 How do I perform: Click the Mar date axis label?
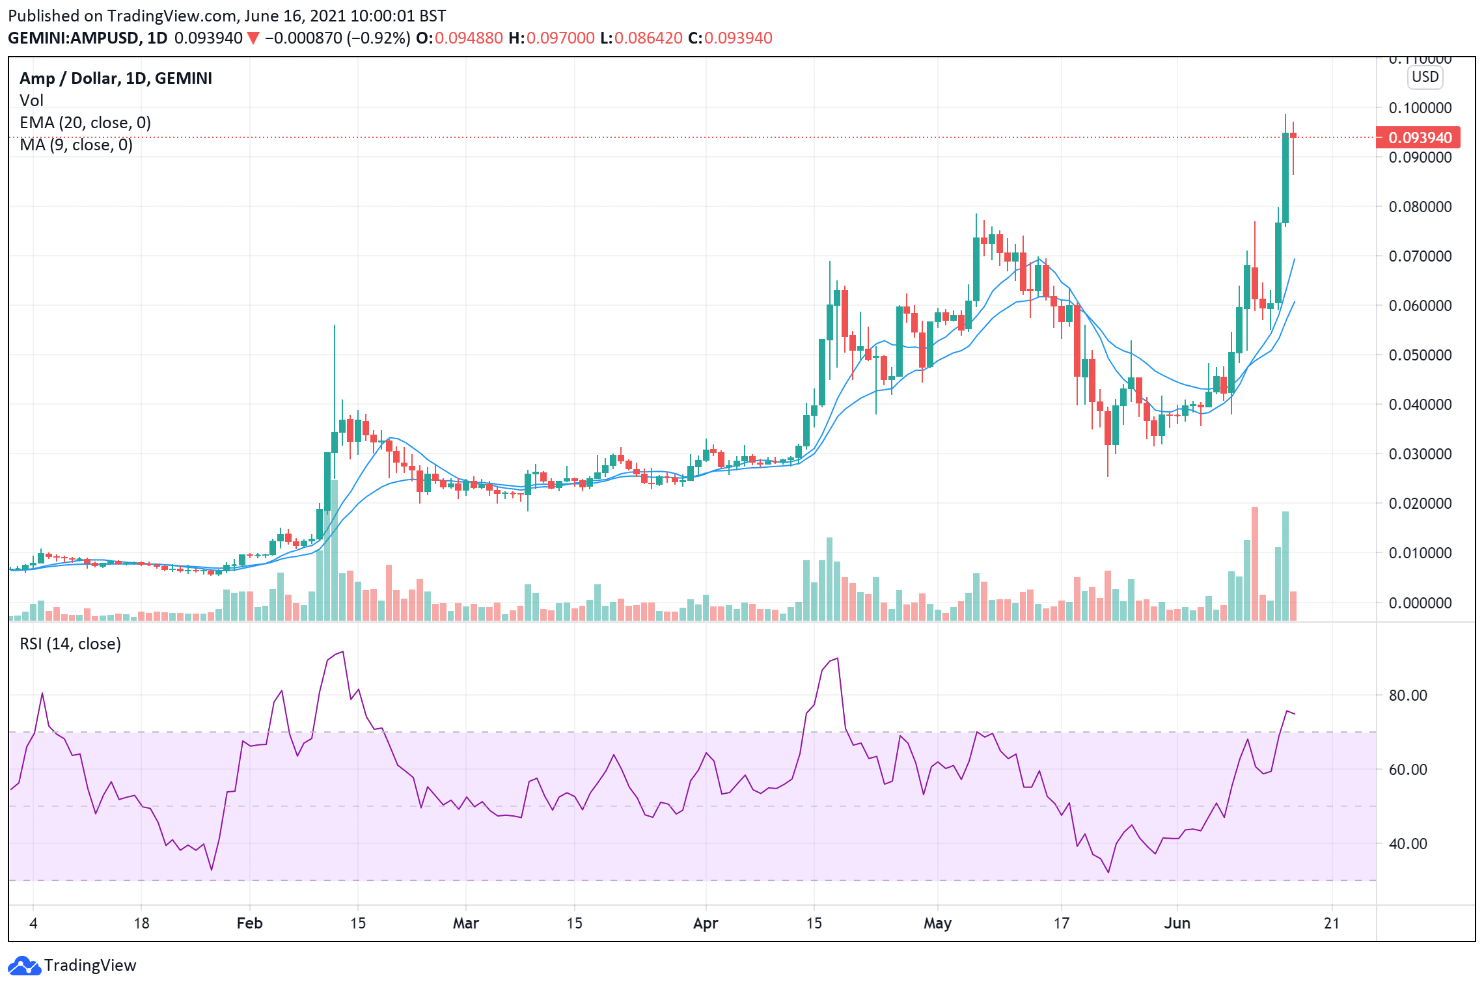(x=466, y=923)
